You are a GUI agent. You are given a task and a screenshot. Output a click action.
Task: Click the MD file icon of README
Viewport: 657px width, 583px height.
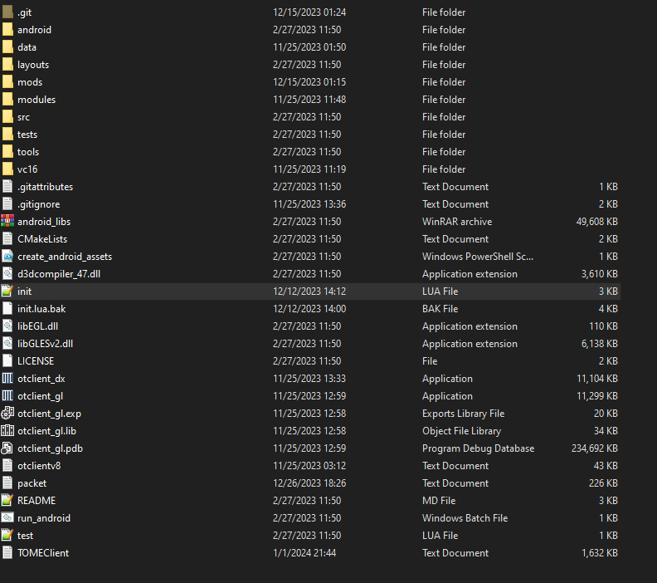point(7,501)
